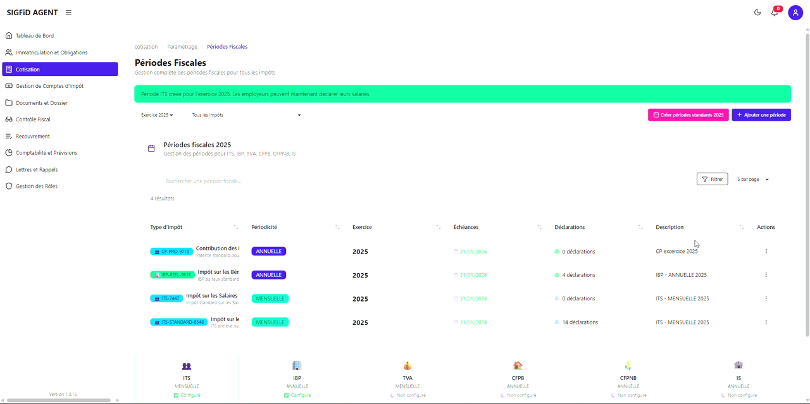The width and height of the screenshot is (810, 404).
Task: Collapse sidebar with hamburger icon
Action: (x=68, y=13)
